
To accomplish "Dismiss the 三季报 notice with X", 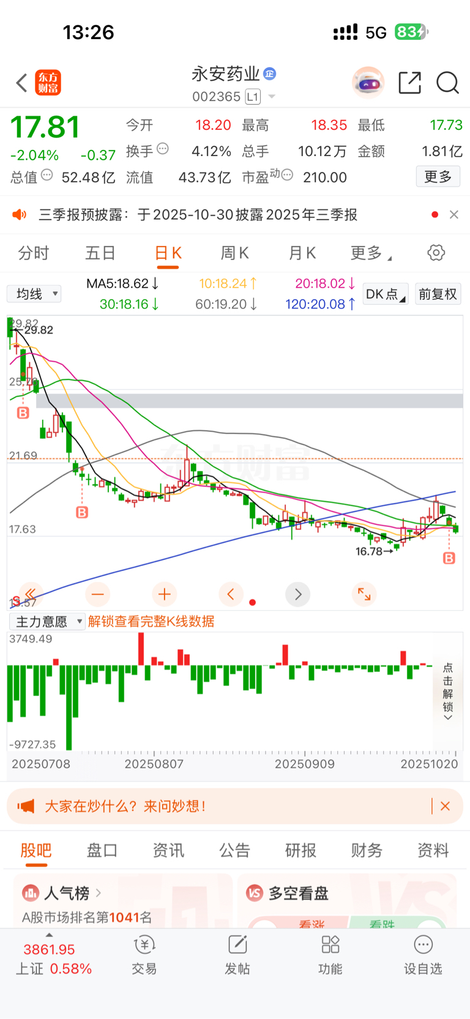I will click(453, 215).
